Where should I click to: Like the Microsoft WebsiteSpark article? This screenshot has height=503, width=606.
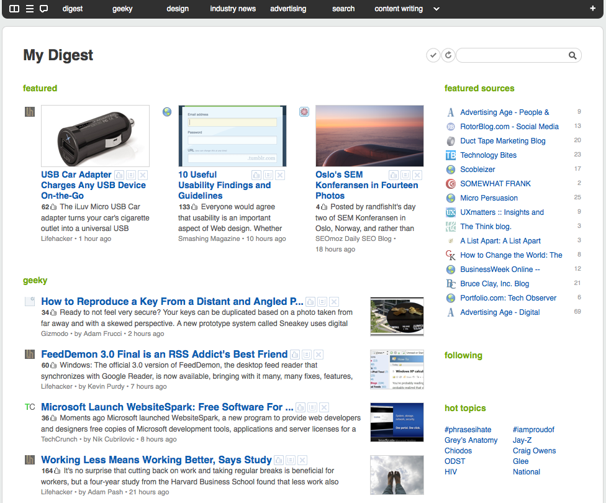click(x=301, y=407)
